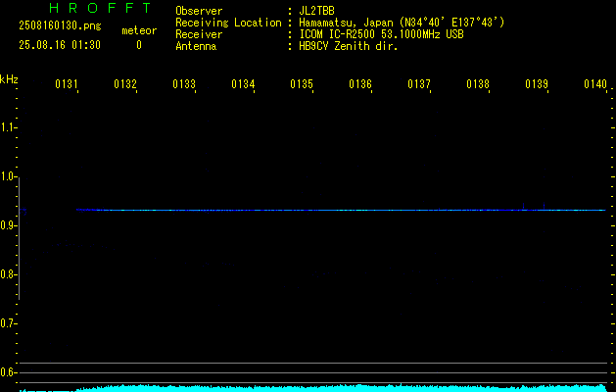Click the Receiving Location label
This screenshot has width=616, height=392.
[x=228, y=23]
